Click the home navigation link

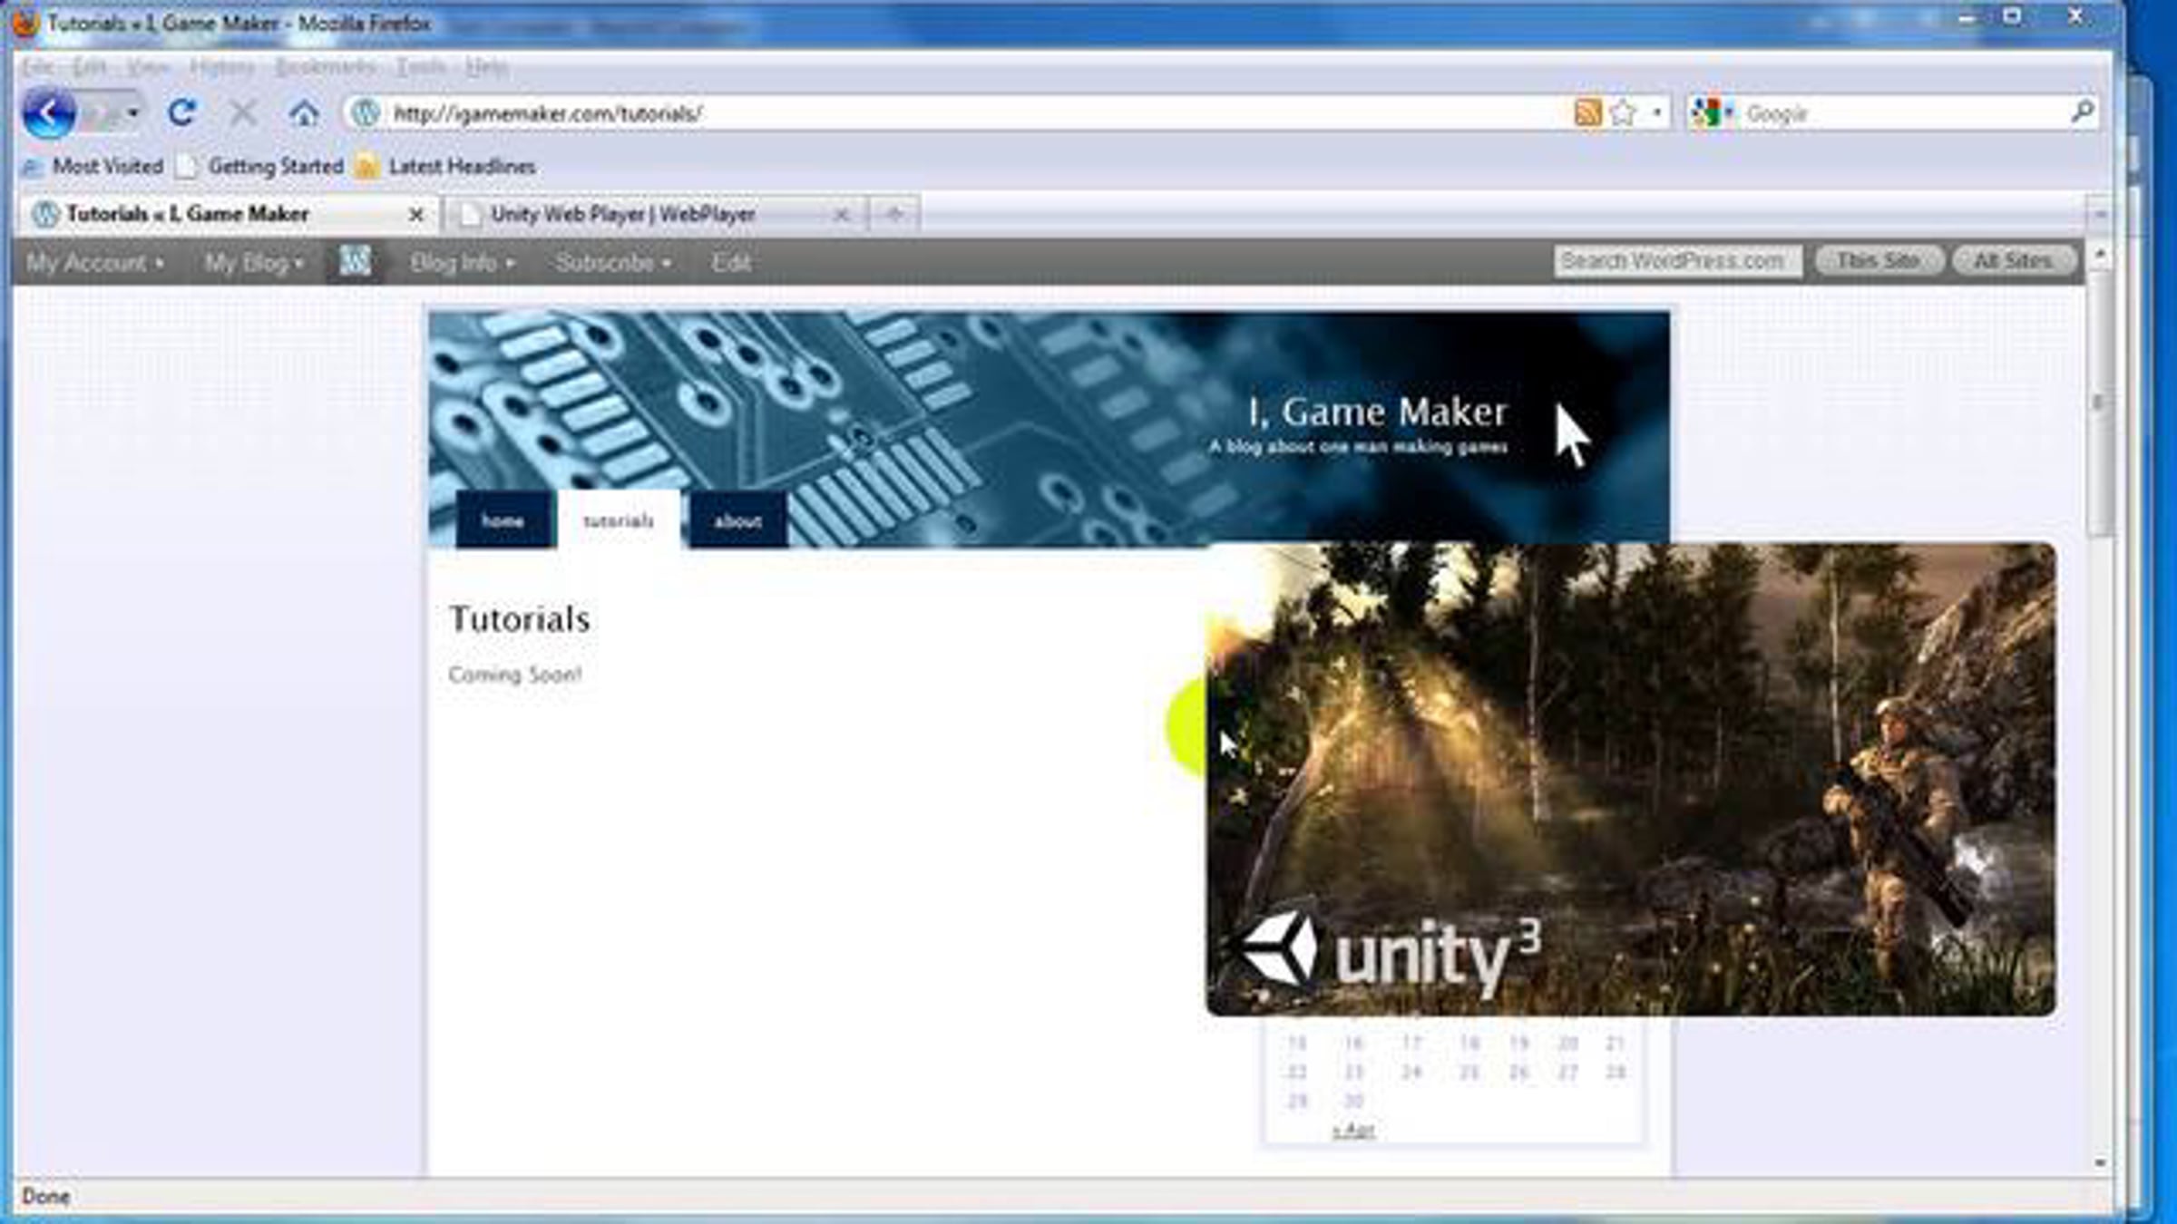(x=503, y=520)
